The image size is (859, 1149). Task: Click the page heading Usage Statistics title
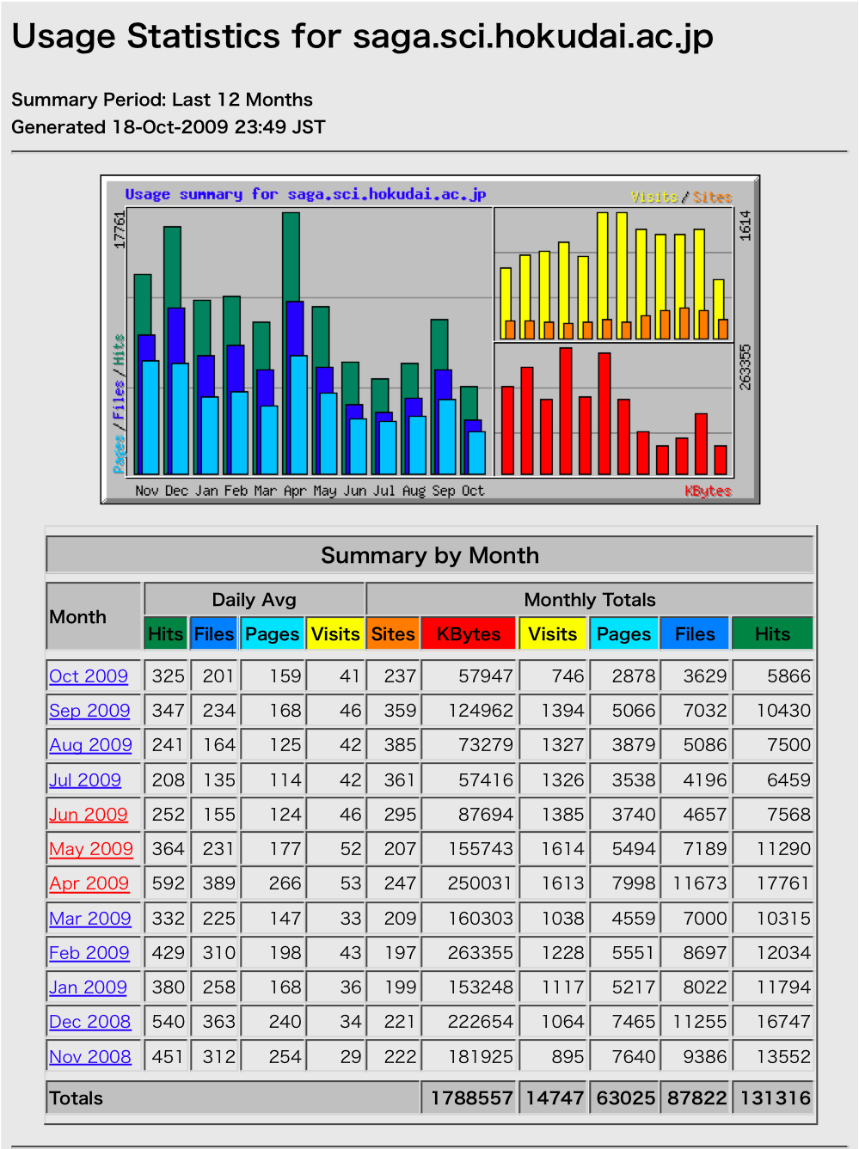(x=362, y=37)
